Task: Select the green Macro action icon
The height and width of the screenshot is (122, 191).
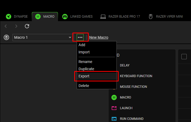Action: pyautogui.click(x=114, y=97)
